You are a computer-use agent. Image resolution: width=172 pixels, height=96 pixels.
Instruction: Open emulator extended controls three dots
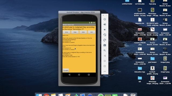click(105, 71)
